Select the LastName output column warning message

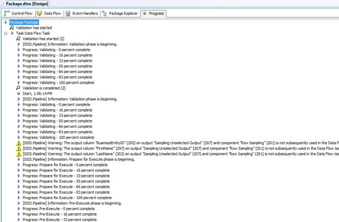(181, 154)
